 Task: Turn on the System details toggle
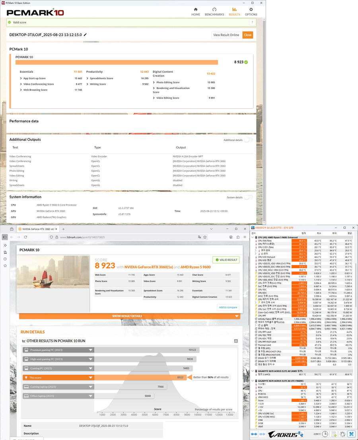point(248,197)
